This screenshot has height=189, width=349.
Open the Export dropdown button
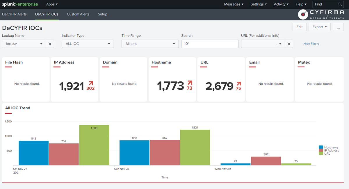pos(319,27)
